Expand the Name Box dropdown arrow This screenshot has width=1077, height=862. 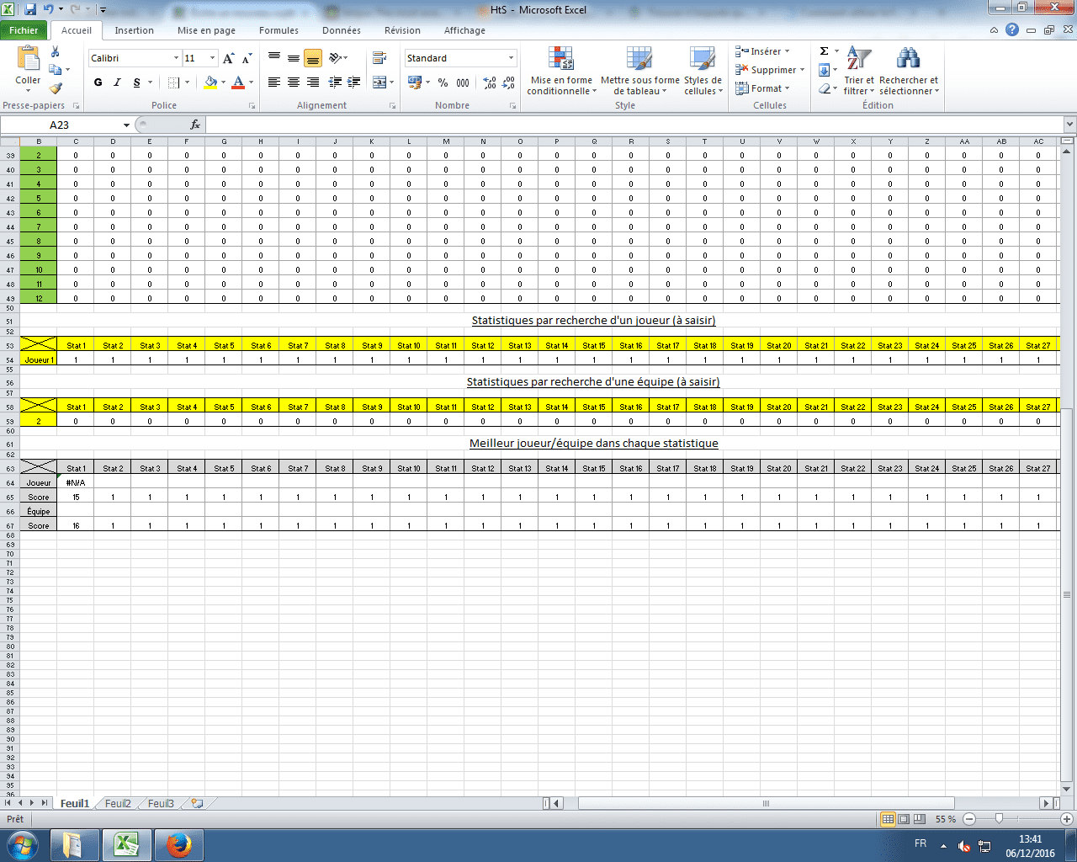click(x=126, y=125)
